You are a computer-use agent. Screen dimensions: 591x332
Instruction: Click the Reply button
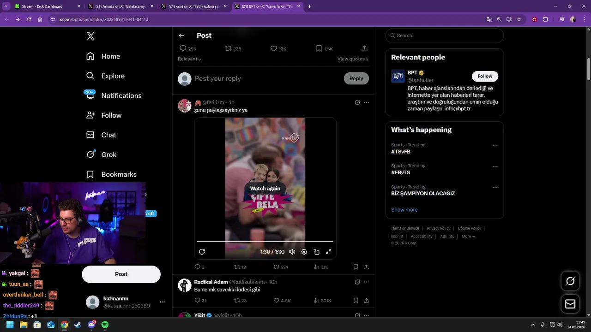(356, 78)
